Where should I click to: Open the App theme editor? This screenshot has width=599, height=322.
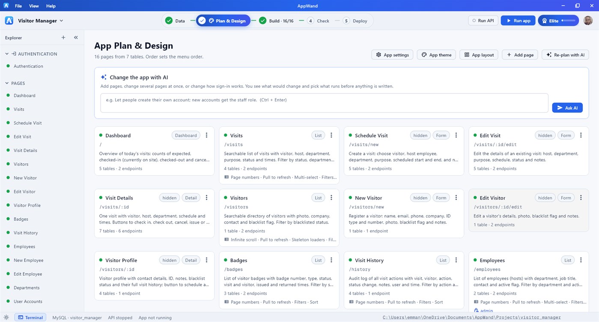[x=436, y=55]
